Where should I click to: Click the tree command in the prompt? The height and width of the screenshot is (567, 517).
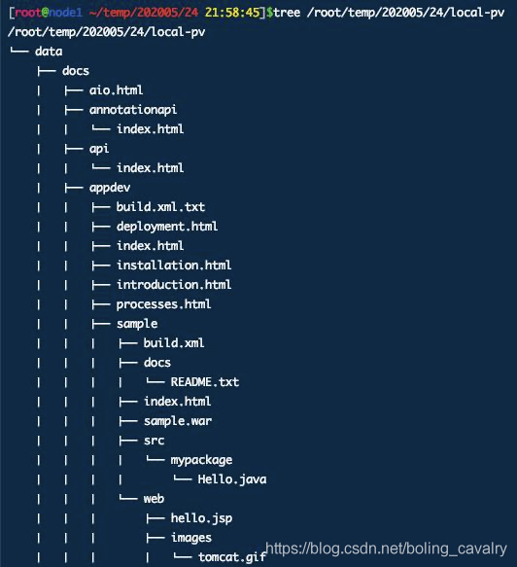[x=287, y=13]
